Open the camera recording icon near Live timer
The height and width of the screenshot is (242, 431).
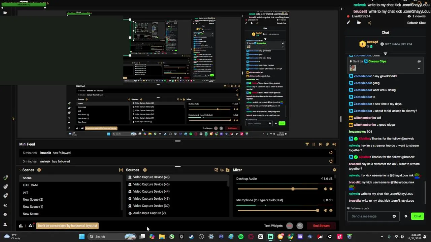coord(359,23)
